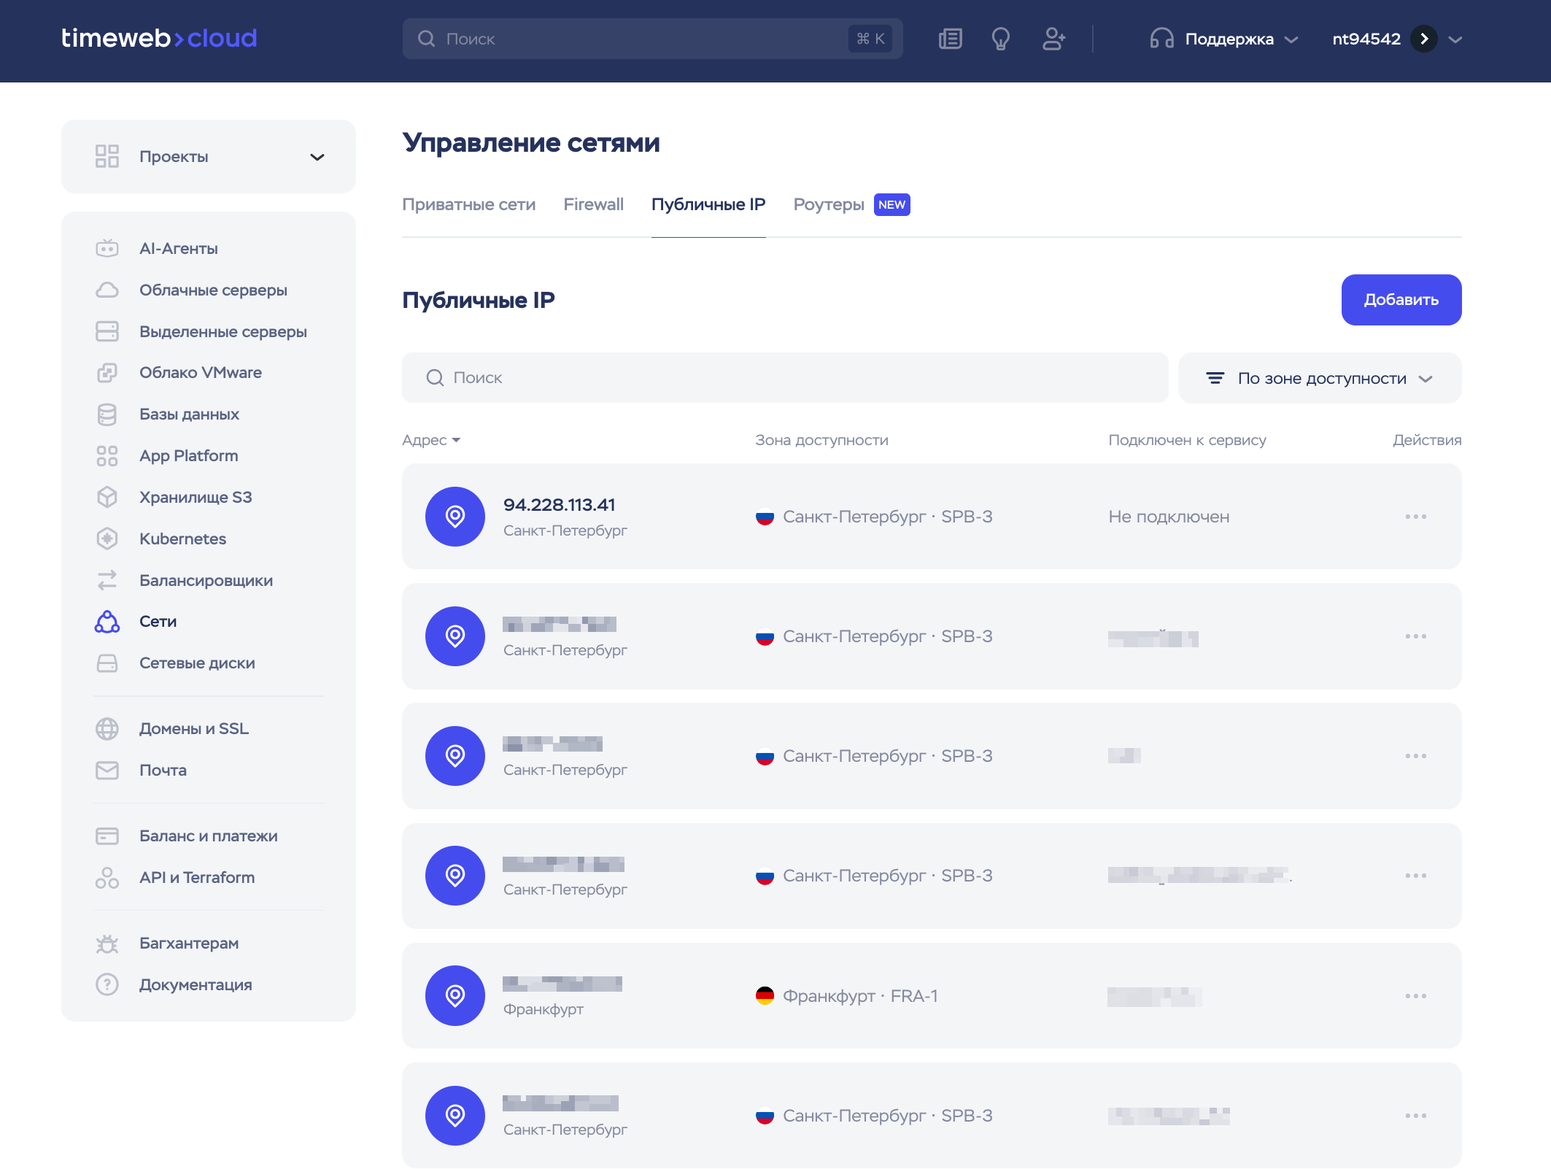Screen dimensions: 1551x1169
Task: Open actions menu for Франкфурт FRA-1 row
Action: click(1415, 996)
